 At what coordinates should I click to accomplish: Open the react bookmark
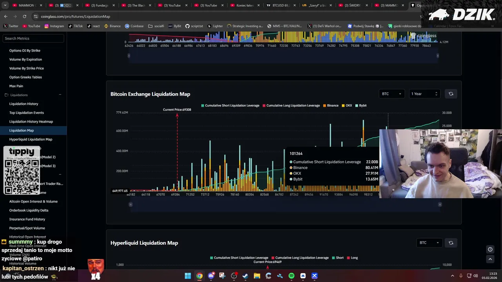tap(93, 26)
